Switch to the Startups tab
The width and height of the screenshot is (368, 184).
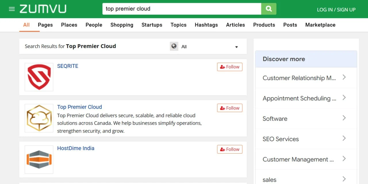coord(152,25)
